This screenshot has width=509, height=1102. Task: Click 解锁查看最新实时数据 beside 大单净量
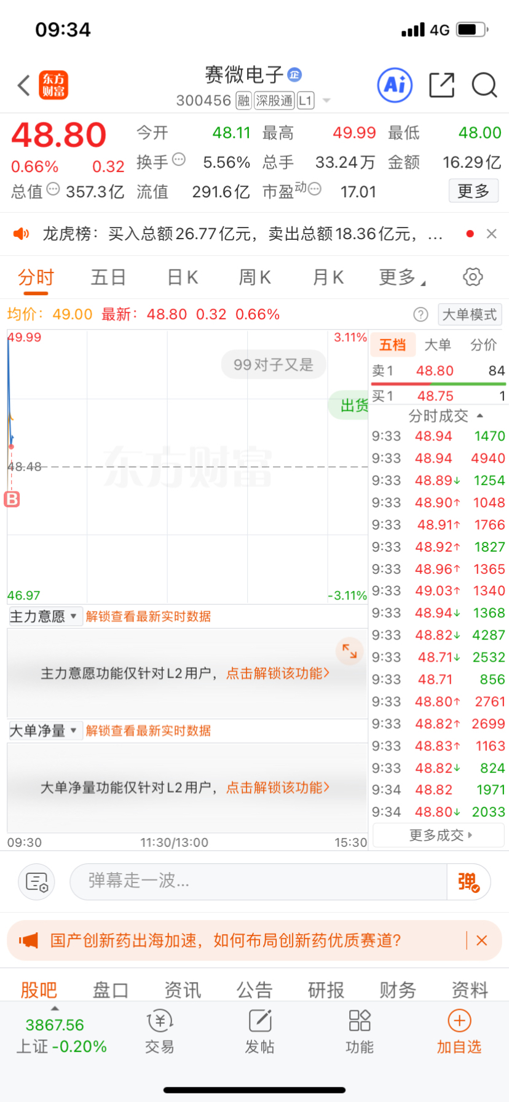(148, 731)
